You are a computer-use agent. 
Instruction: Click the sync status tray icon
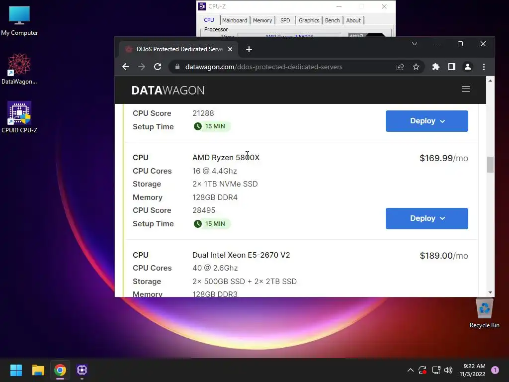423,370
